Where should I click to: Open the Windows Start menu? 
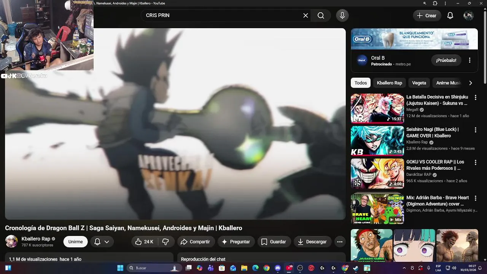point(120,268)
